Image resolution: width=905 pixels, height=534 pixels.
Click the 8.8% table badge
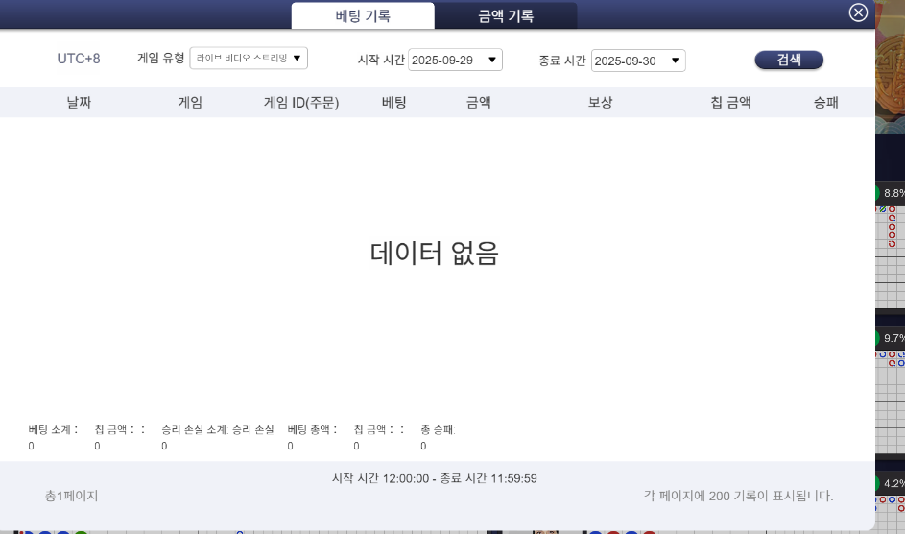tap(893, 193)
